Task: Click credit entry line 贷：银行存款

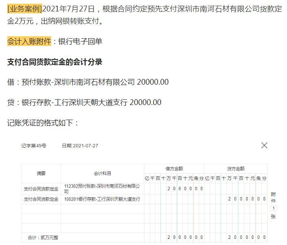Action: [84, 103]
